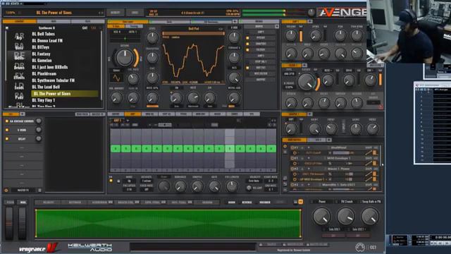Click the mod wheel slider

click(22, 223)
